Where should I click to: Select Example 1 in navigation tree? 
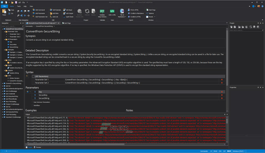coord(15,52)
